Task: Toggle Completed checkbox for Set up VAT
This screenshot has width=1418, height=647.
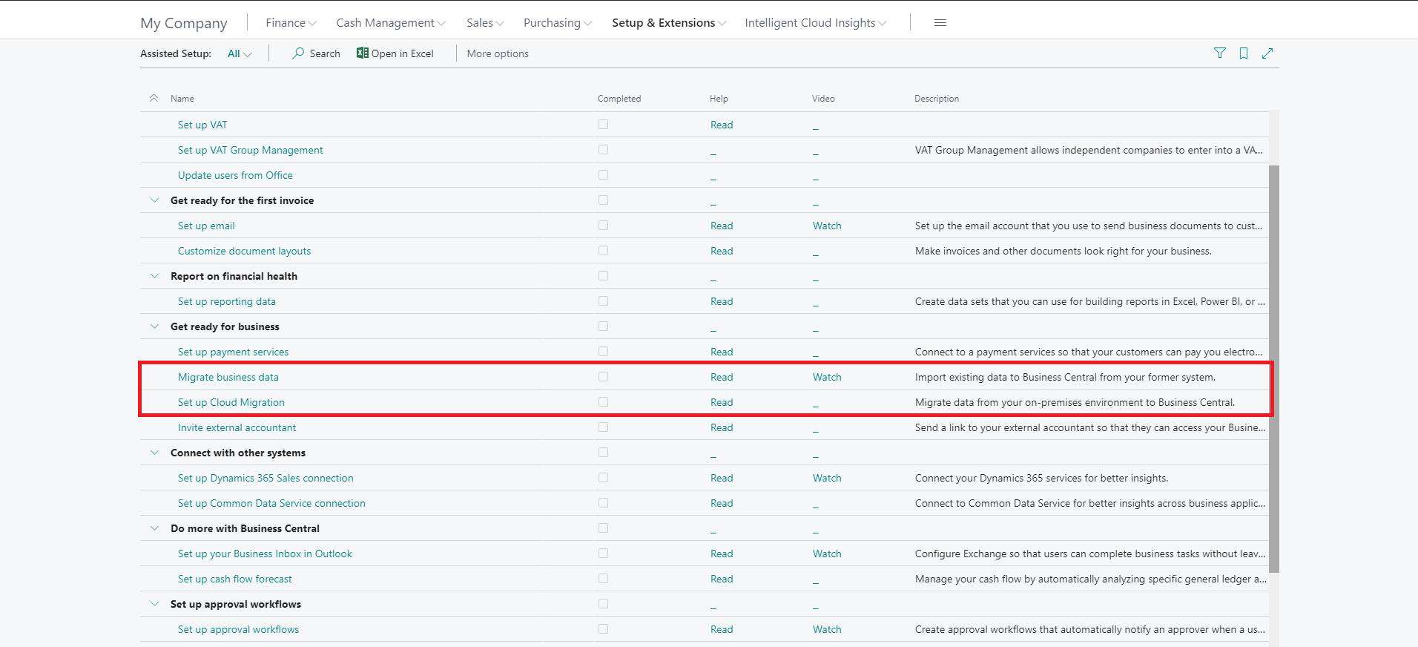Action: click(603, 125)
